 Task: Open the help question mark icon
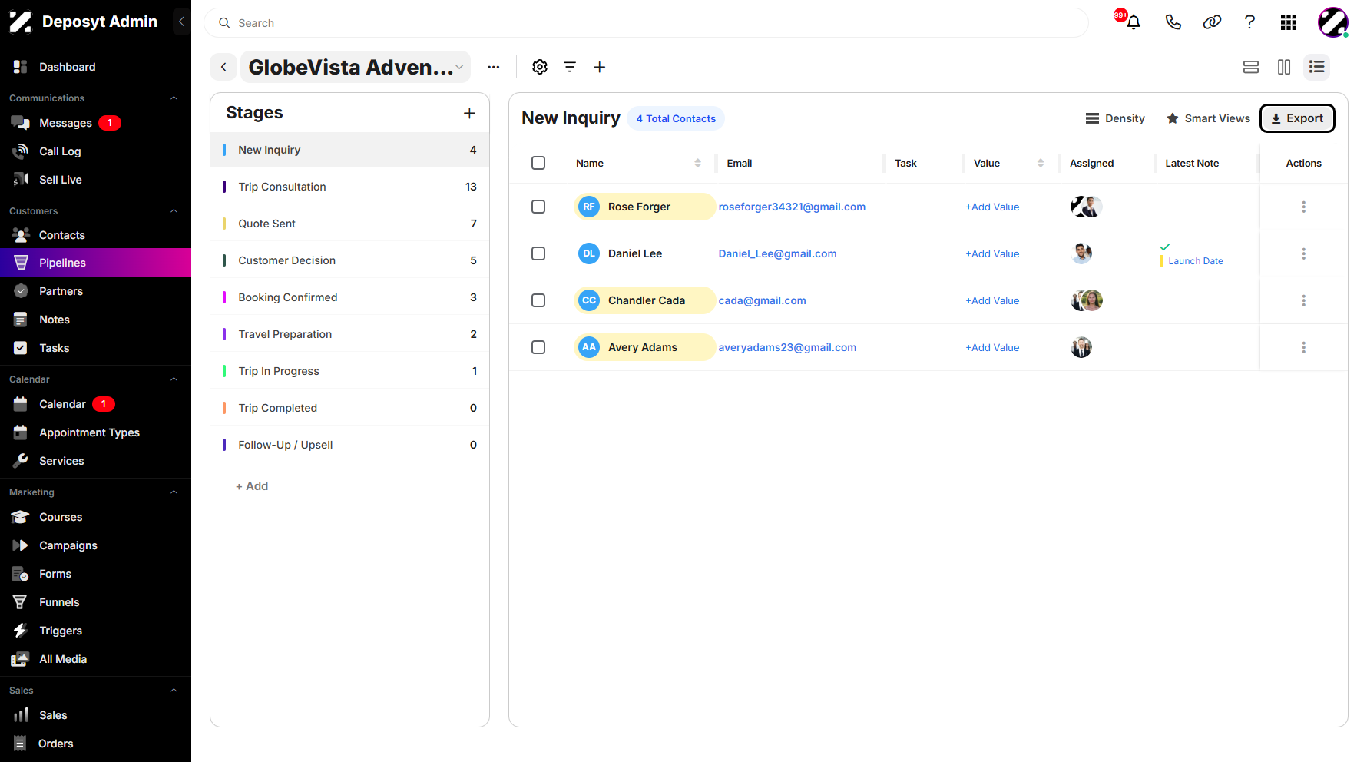click(x=1249, y=22)
